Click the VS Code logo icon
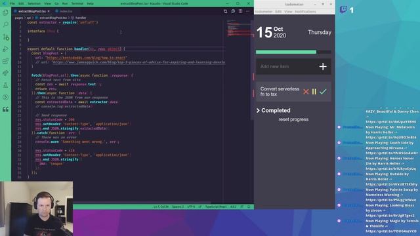Image resolution: width=420 pixels, height=236 pixels. [x=4, y=3]
